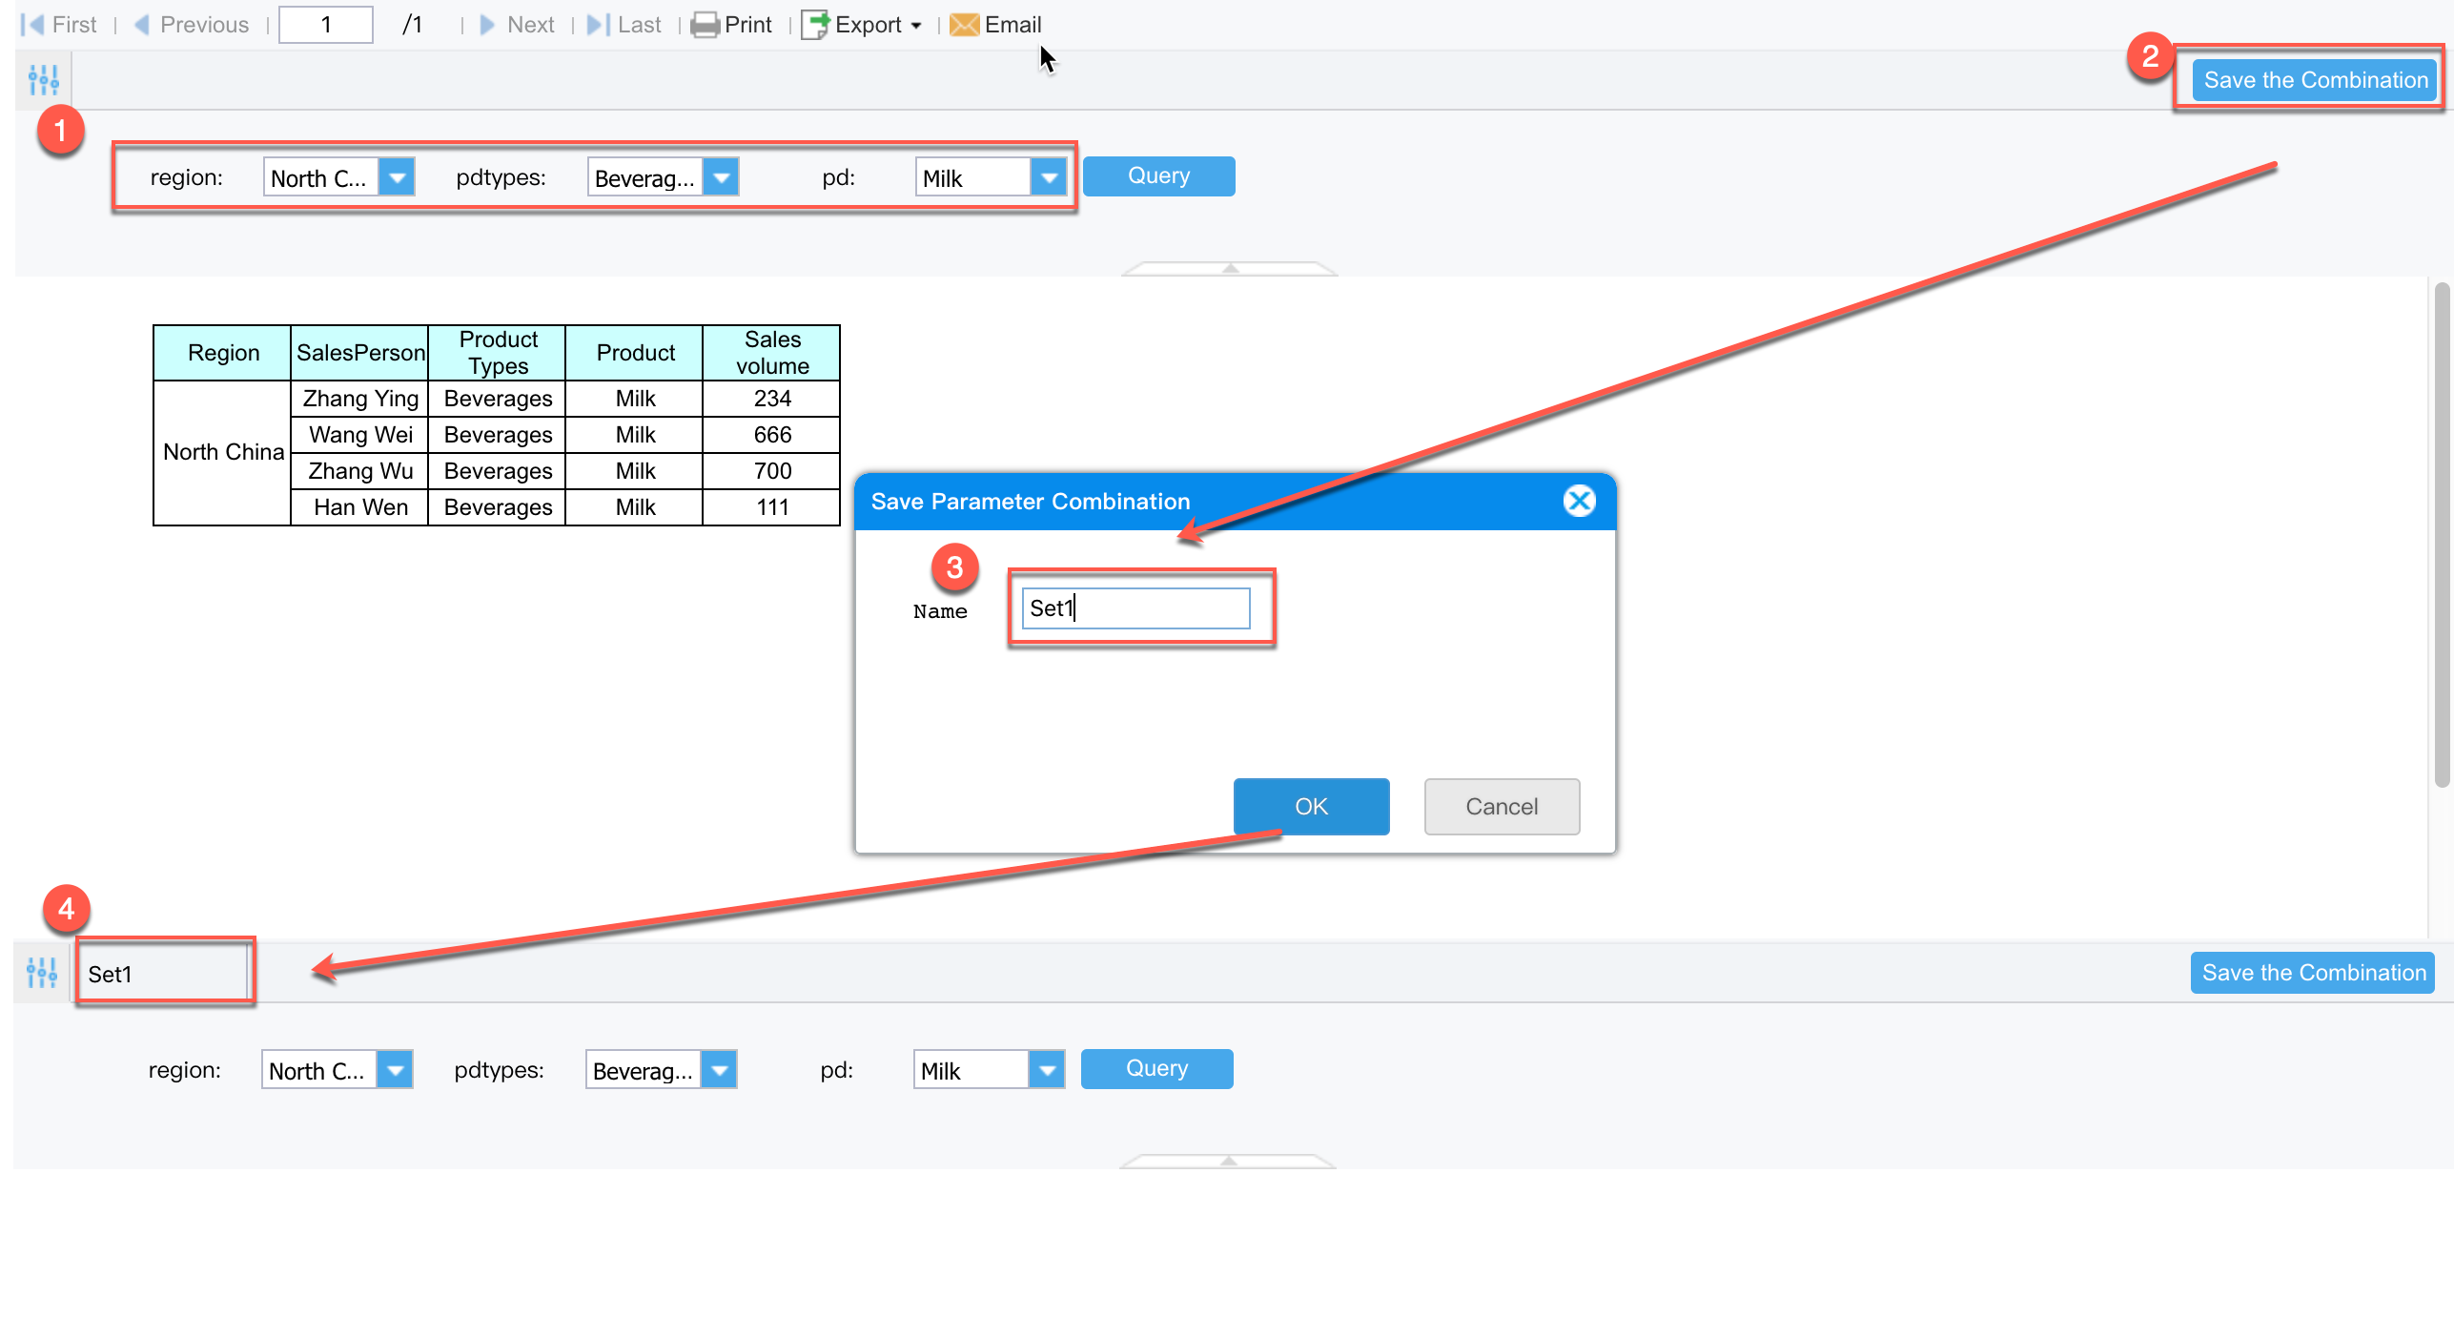Go to the Previous page

[193, 25]
